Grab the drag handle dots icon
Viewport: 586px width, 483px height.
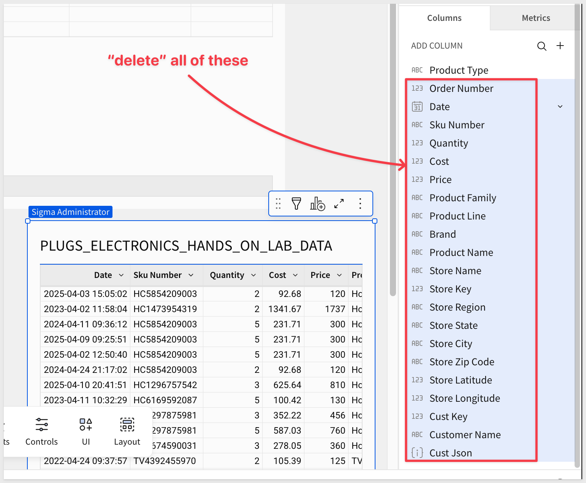coord(278,204)
